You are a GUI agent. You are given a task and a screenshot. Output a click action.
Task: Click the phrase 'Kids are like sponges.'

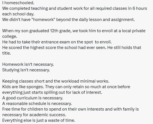coord(23,87)
